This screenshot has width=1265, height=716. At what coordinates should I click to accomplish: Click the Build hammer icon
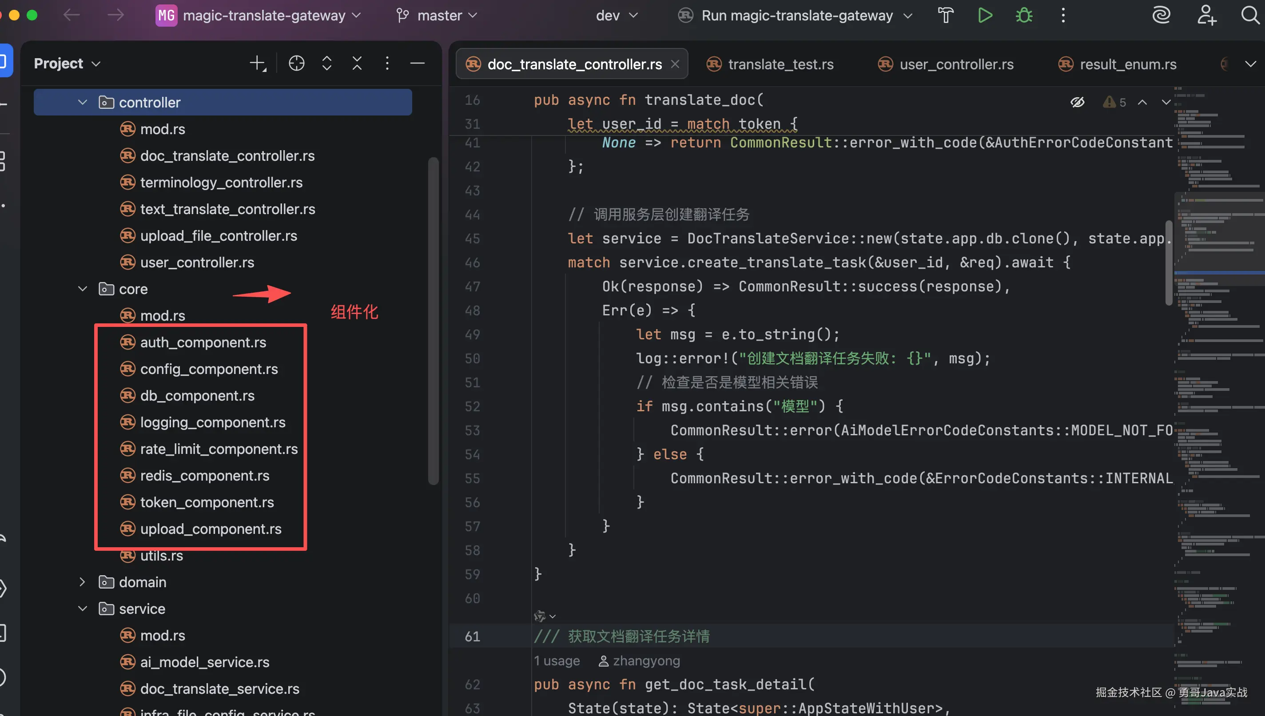tap(946, 15)
